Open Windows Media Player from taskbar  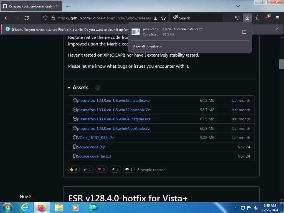point(75,207)
